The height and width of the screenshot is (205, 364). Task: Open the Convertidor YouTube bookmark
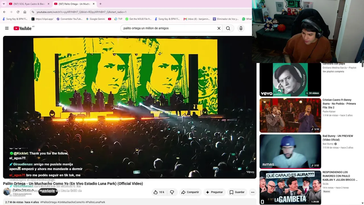coord(70,19)
